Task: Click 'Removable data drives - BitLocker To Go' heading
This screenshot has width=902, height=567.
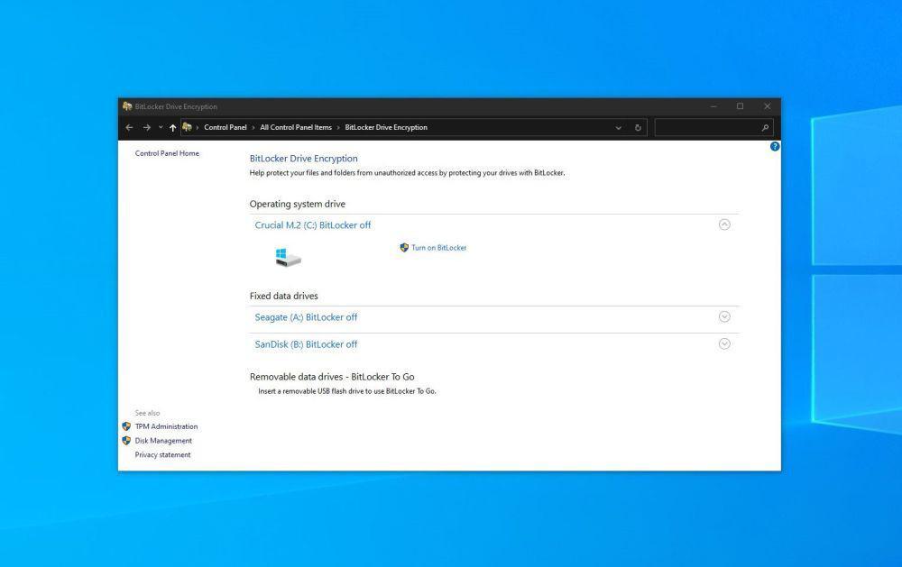Action: pos(332,377)
